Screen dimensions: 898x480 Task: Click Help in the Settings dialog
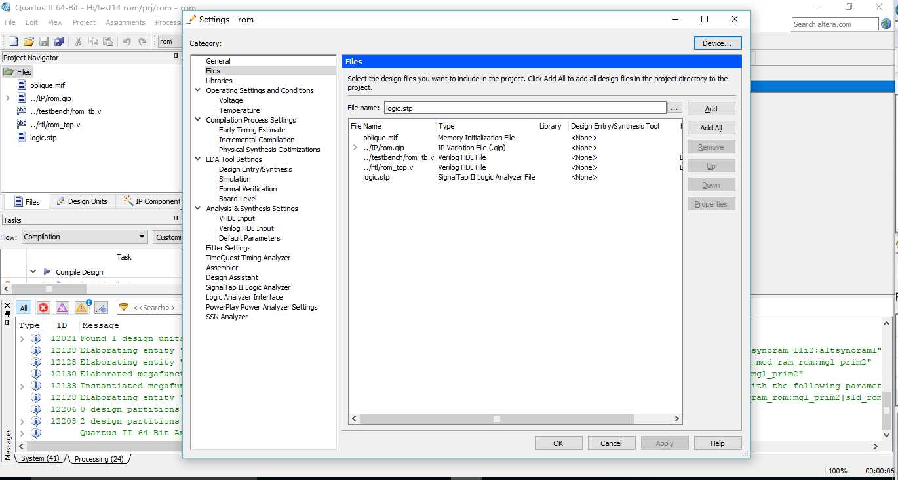718,443
